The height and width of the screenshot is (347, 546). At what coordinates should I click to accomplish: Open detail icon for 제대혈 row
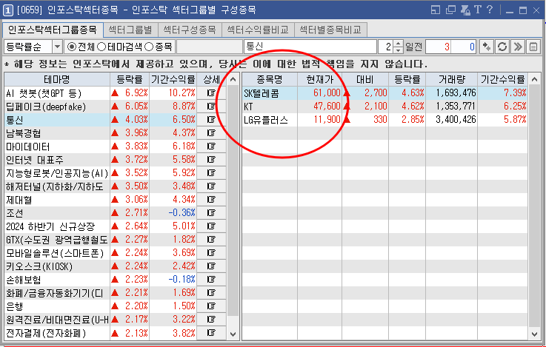click(x=211, y=200)
